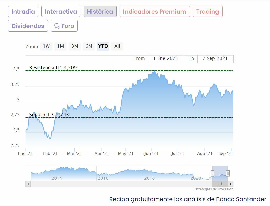270x206 pixels.
Task: Click the navigator scrollbar thumb
Action: click(220, 184)
